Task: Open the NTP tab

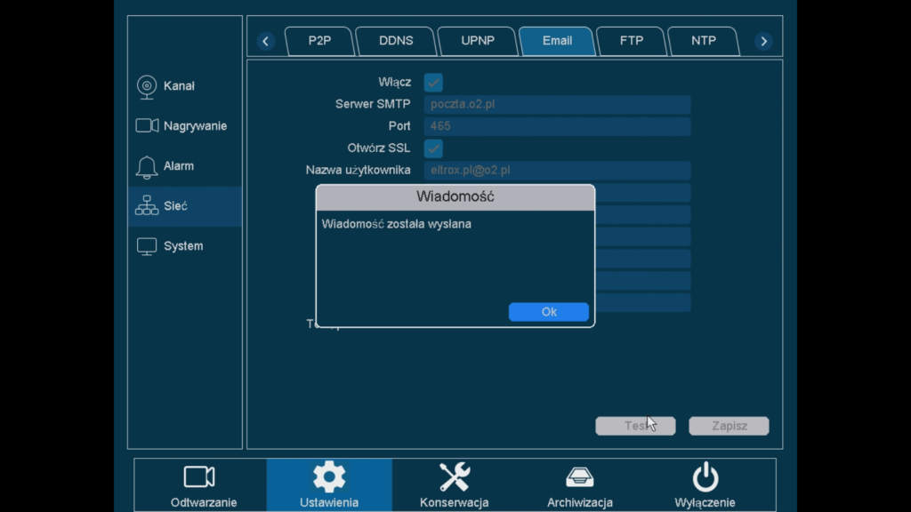Action: (x=704, y=40)
